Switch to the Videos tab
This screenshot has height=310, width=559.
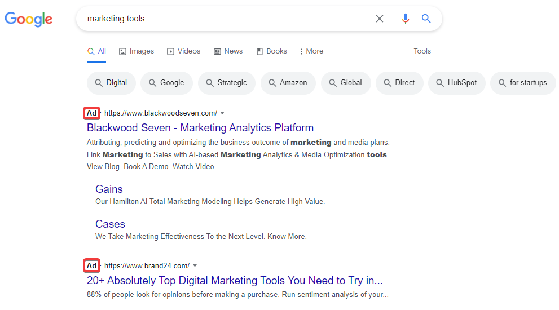pos(184,51)
